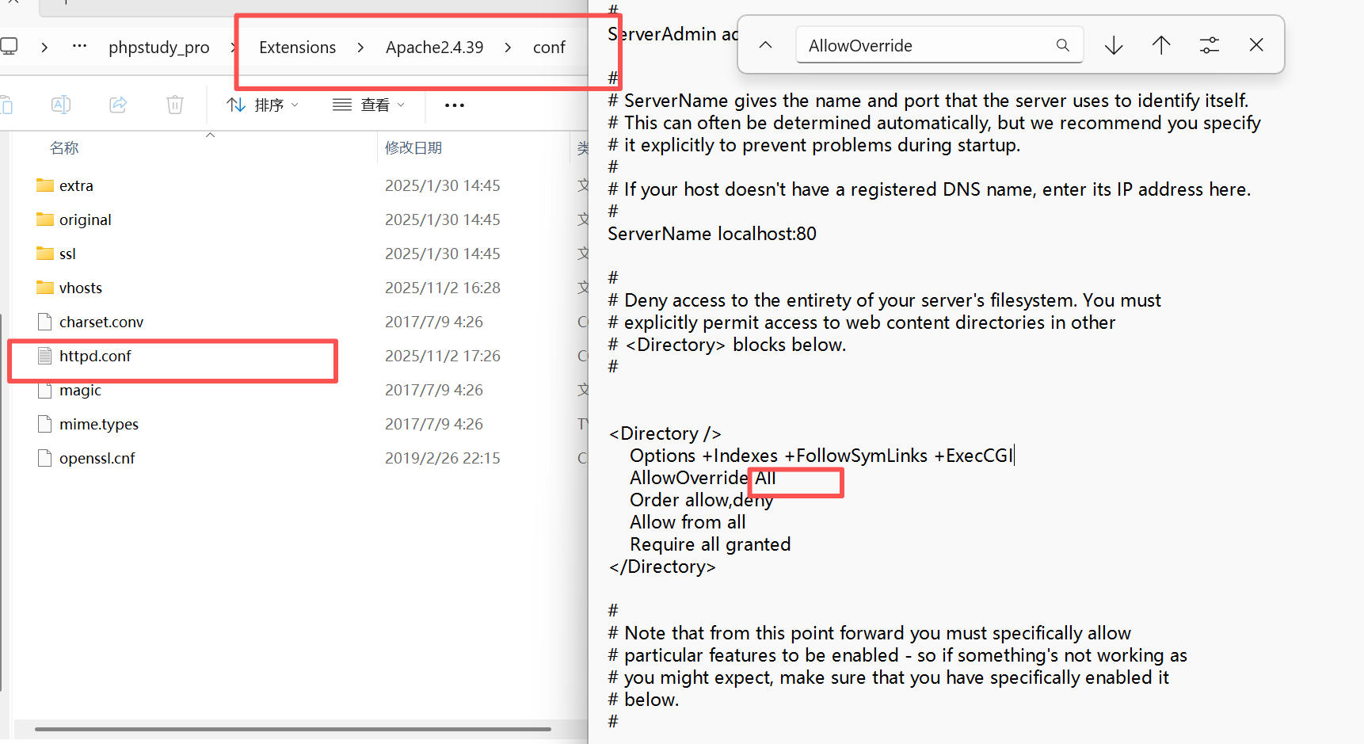Click the extra folder icon
The width and height of the screenshot is (1364, 744).
(45, 185)
